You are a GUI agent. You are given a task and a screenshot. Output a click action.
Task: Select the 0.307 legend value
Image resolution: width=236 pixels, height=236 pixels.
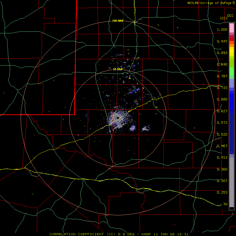click(x=222, y=181)
